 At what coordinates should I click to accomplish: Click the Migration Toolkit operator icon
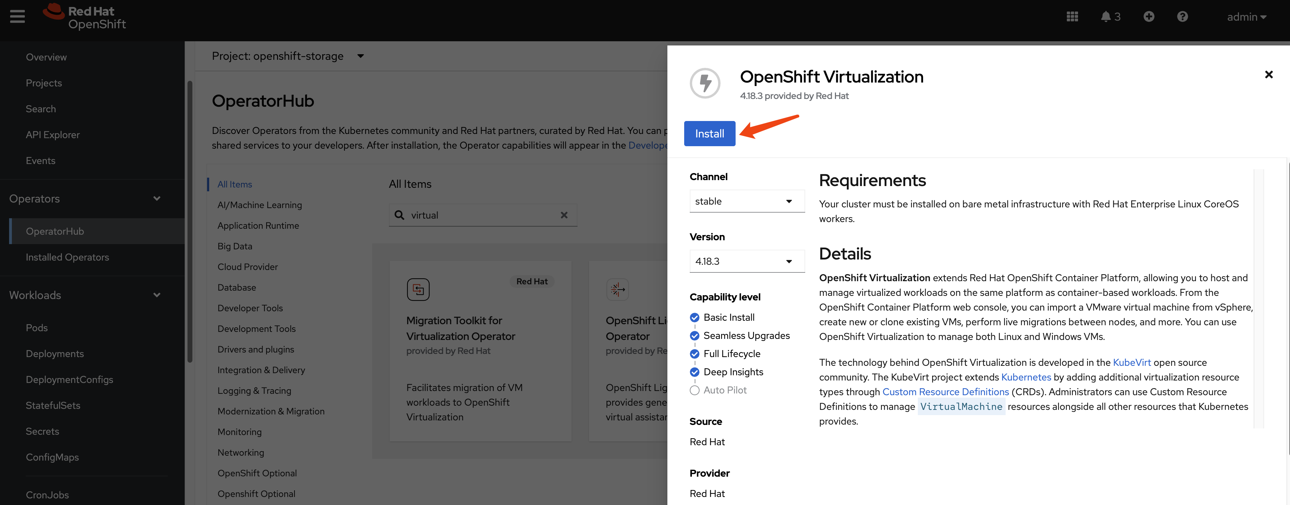(x=418, y=289)
